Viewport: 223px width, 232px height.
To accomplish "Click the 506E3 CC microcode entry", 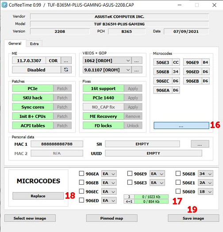I will [166, 62].
